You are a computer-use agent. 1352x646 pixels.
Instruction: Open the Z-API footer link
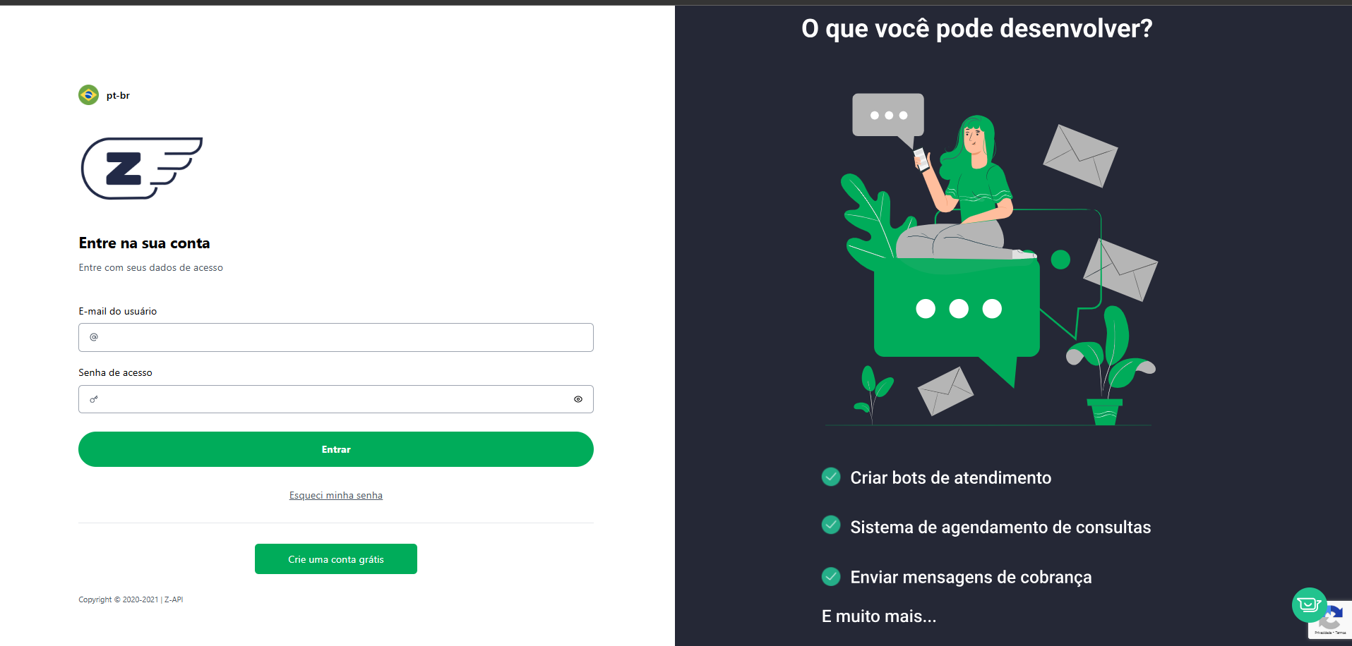(174, 599)
